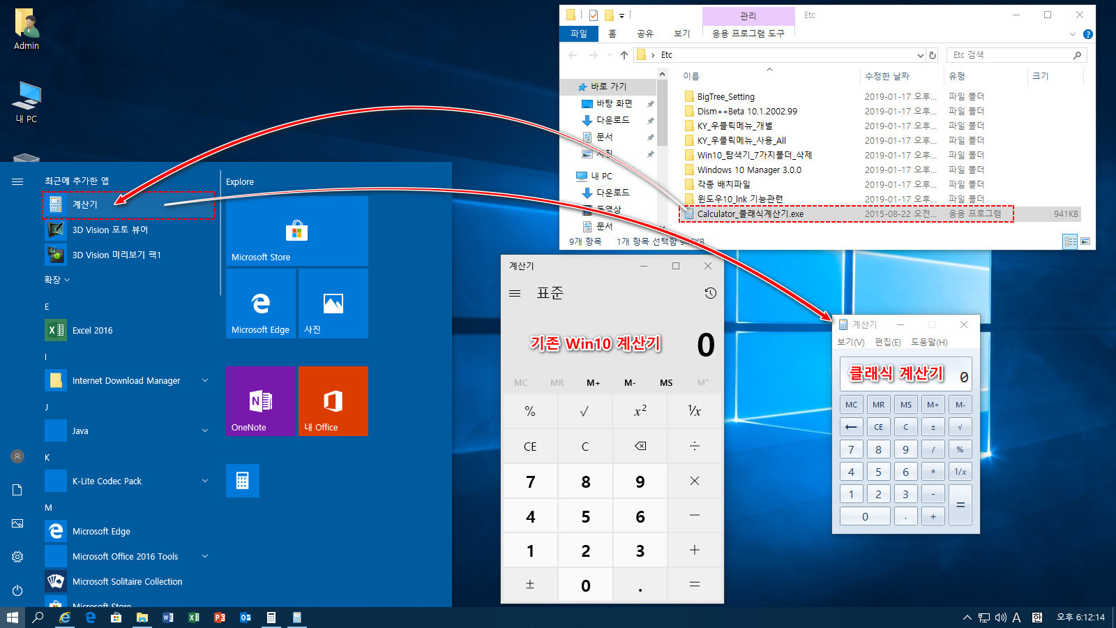Open recent locations dropdown in Explorer

(x=610, y=55)
